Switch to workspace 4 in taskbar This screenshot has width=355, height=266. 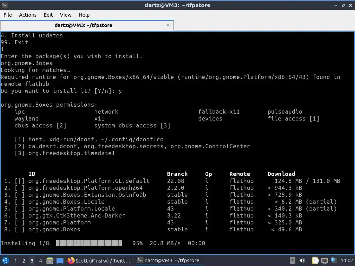40,261
